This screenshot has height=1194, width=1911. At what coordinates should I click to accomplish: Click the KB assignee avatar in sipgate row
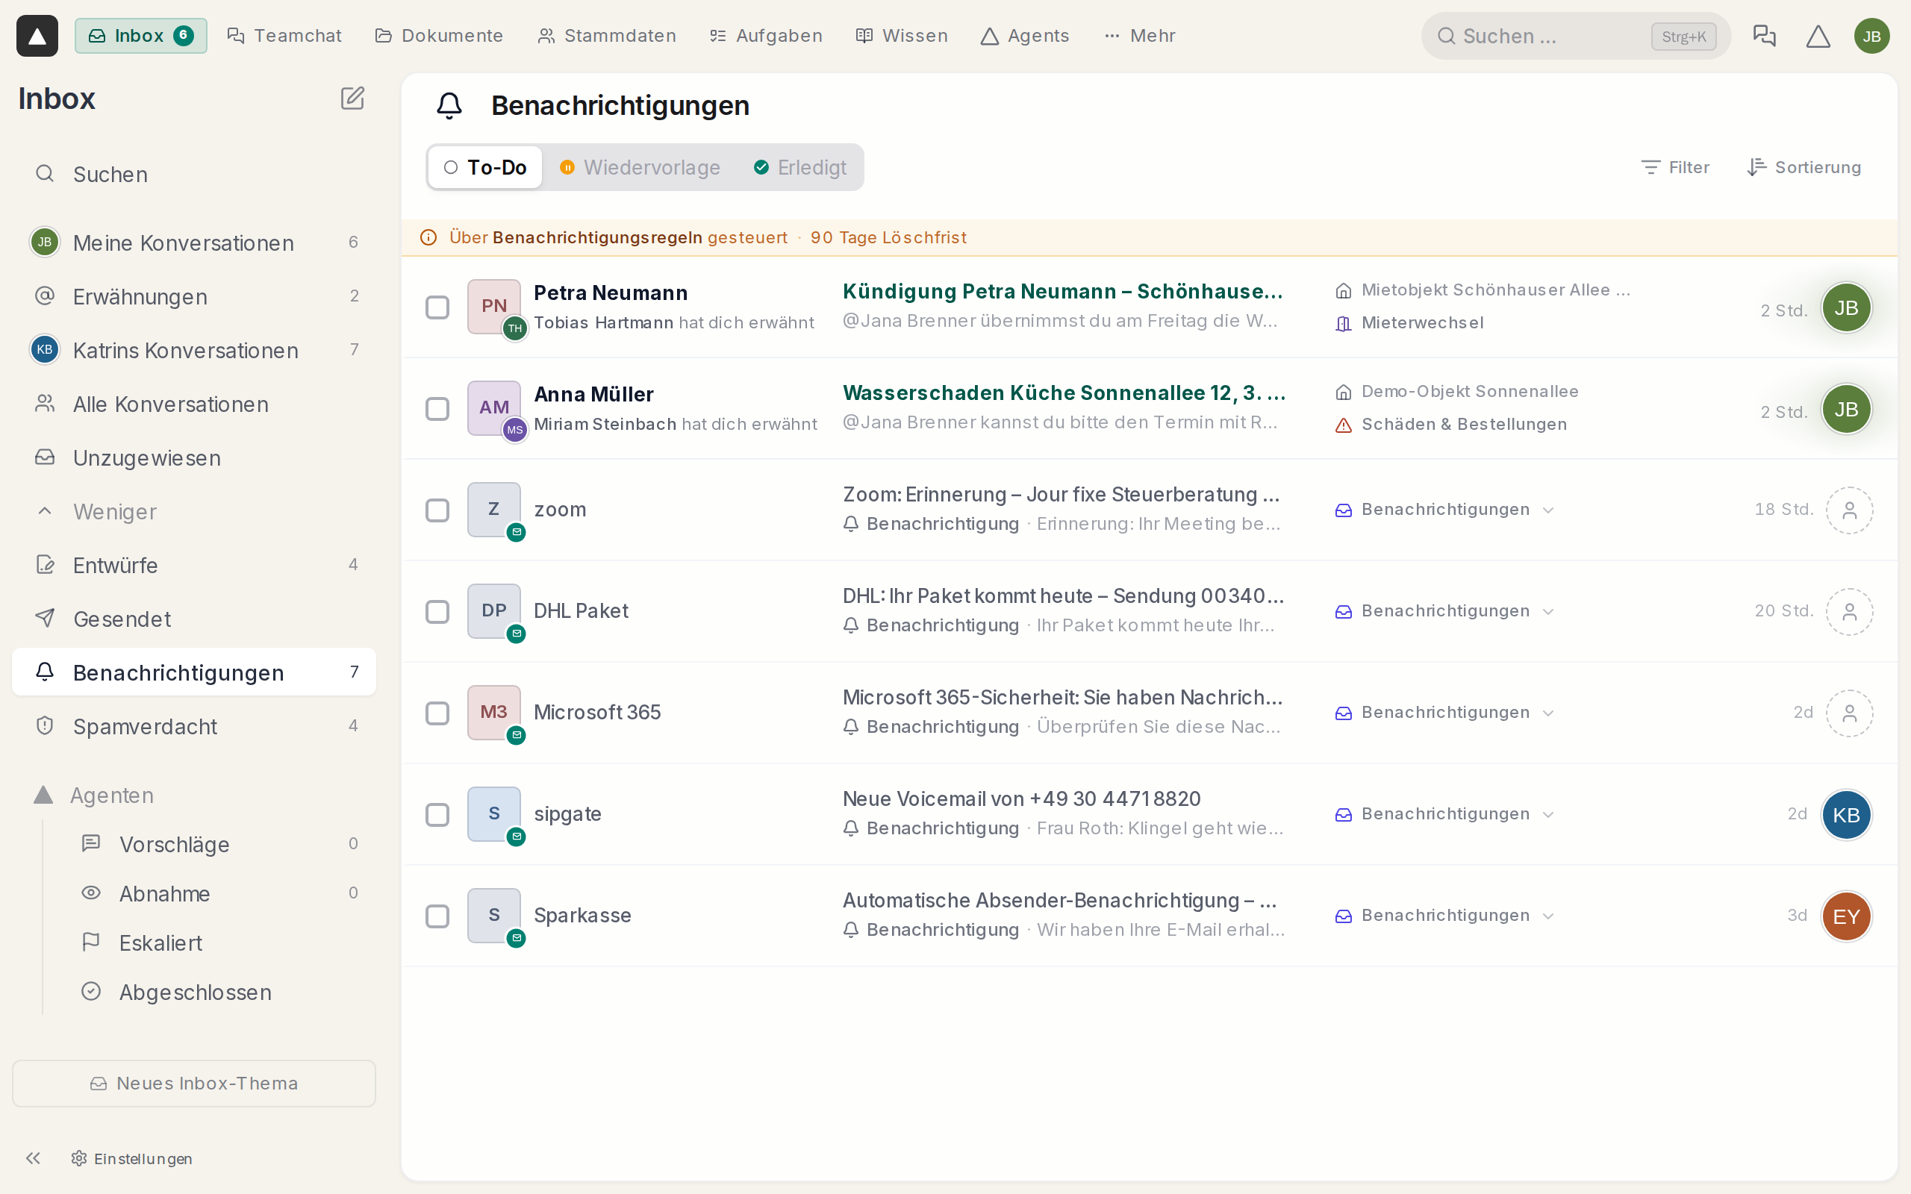pos(1845,814)
